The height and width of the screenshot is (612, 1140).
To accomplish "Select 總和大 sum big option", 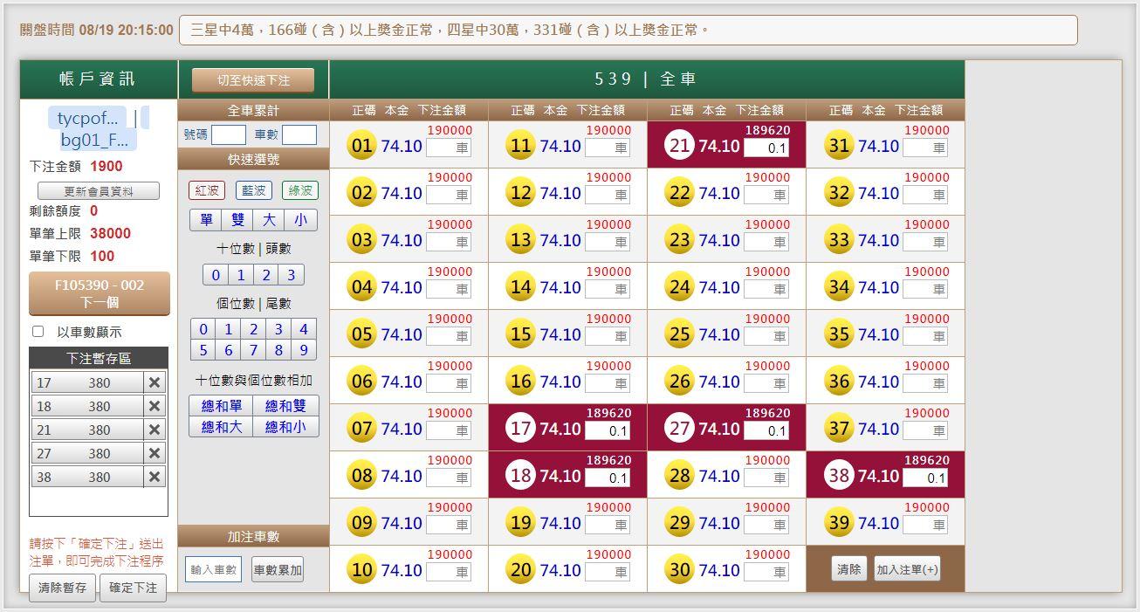I will coord(222,427).
